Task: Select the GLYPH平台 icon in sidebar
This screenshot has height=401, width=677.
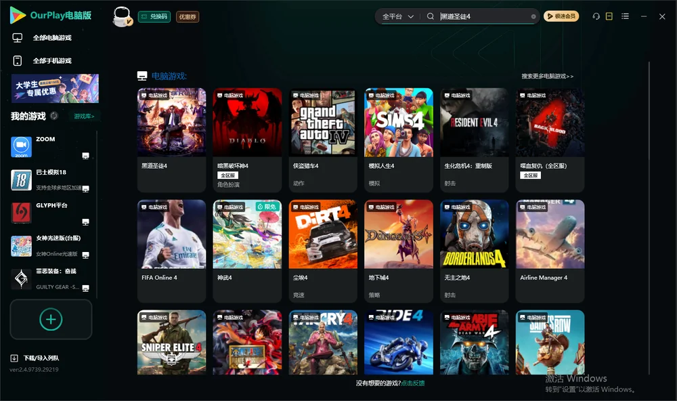Action: [21, 213]
